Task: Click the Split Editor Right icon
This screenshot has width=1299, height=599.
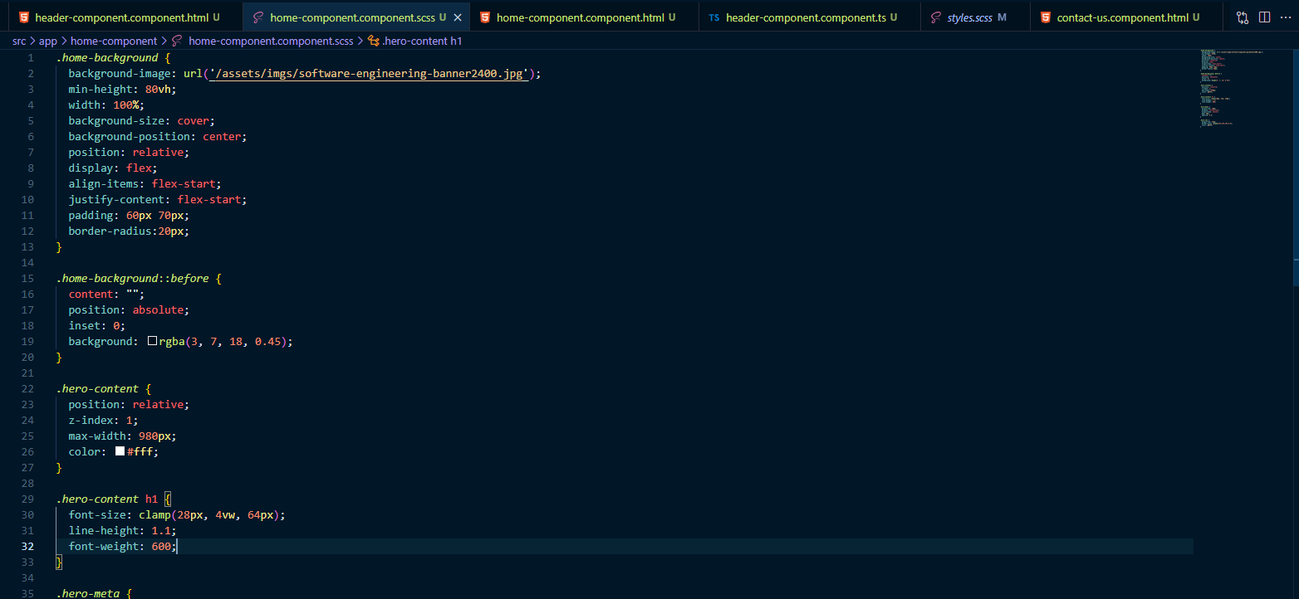Action: tap(1264, 17)
